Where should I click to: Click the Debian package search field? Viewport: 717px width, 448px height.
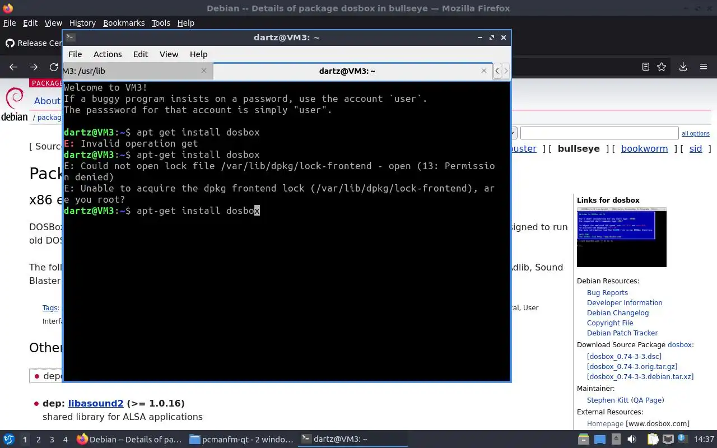[x=599, y=133]
